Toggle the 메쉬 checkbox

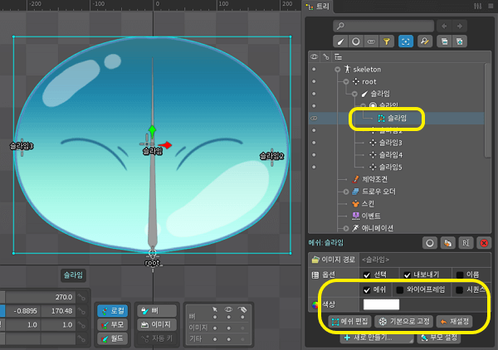pos(367,289)
